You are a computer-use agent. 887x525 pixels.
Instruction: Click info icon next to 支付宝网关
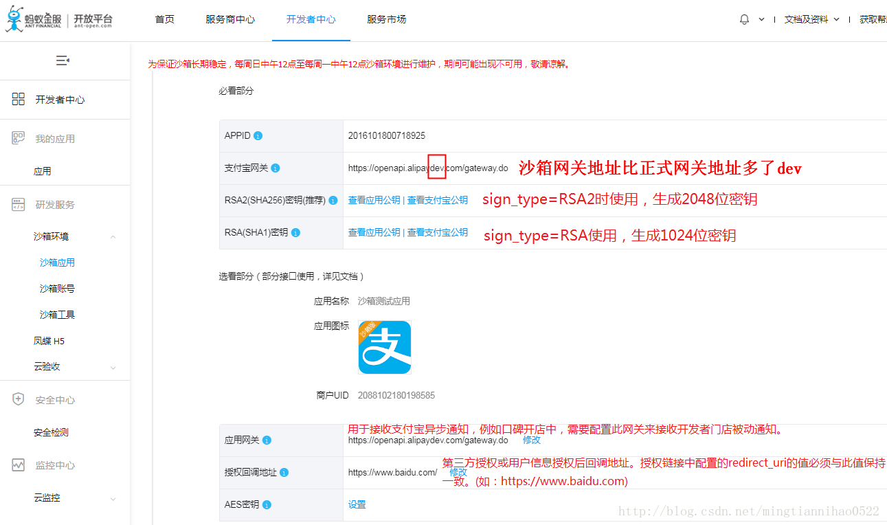[x=275, y=168]
